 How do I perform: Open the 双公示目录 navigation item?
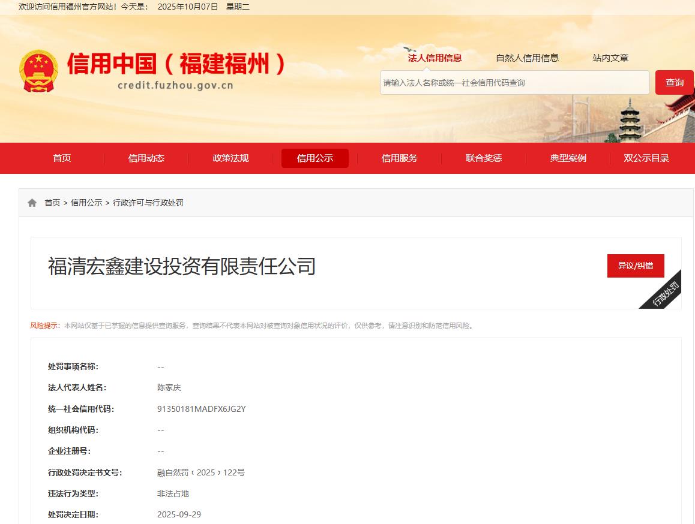click(646, 158)
